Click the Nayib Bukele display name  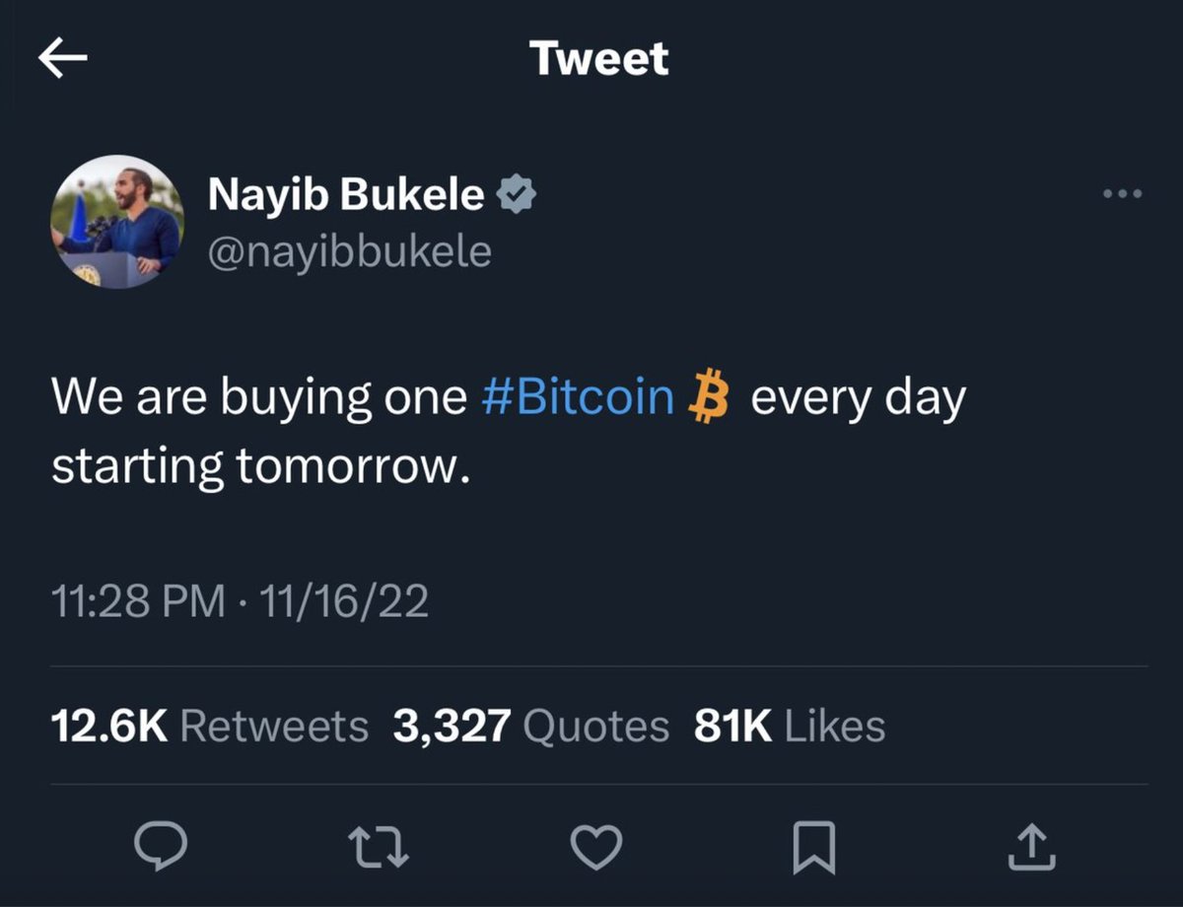[345, 195]
